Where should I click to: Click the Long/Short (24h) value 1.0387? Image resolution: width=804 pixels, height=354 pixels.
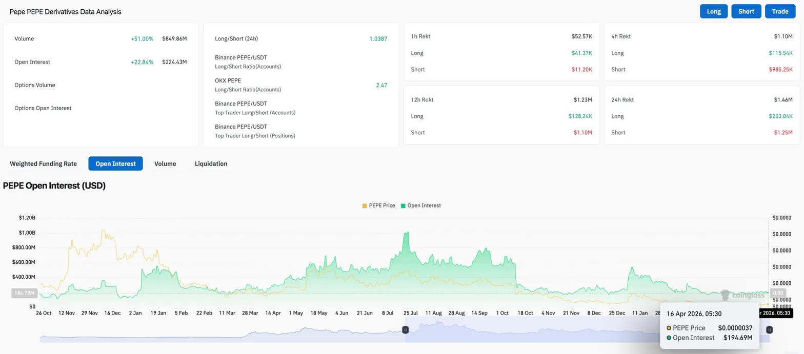pos(378,39)
